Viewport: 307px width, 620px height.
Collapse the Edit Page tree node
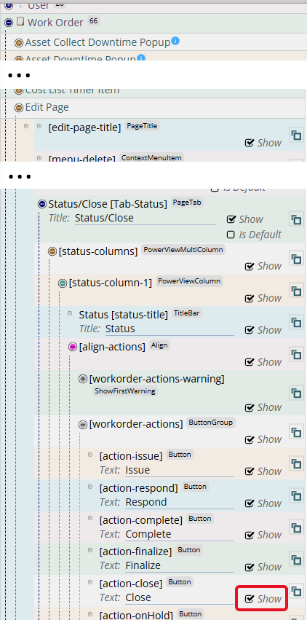point(19,108)
